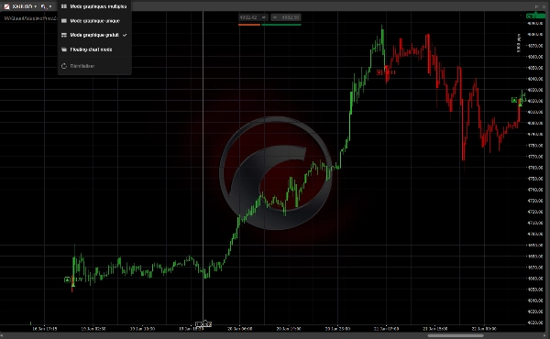The width and height of the screenshot is (550, 339).
Task: Expand the chart layout mode dropdown
Action: click(46, 6)
